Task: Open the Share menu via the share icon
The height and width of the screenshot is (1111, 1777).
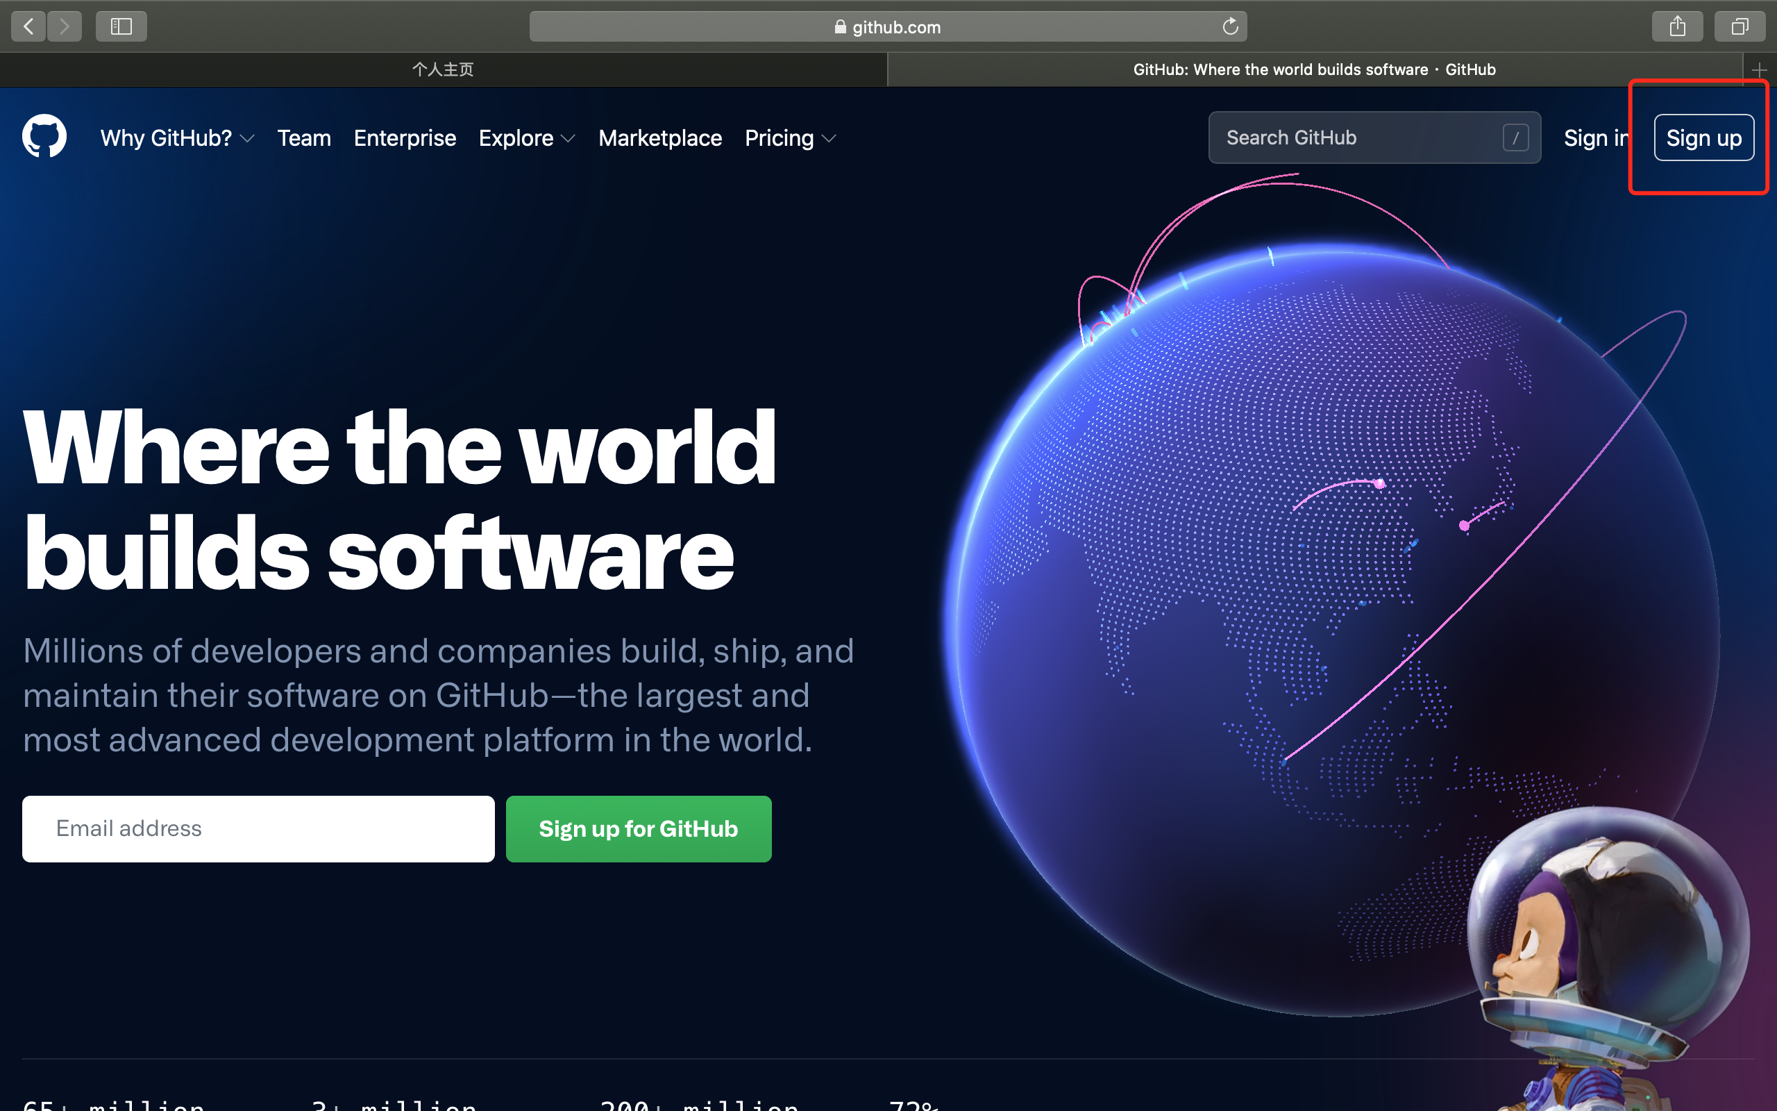Action: [x=1677, y=26]
